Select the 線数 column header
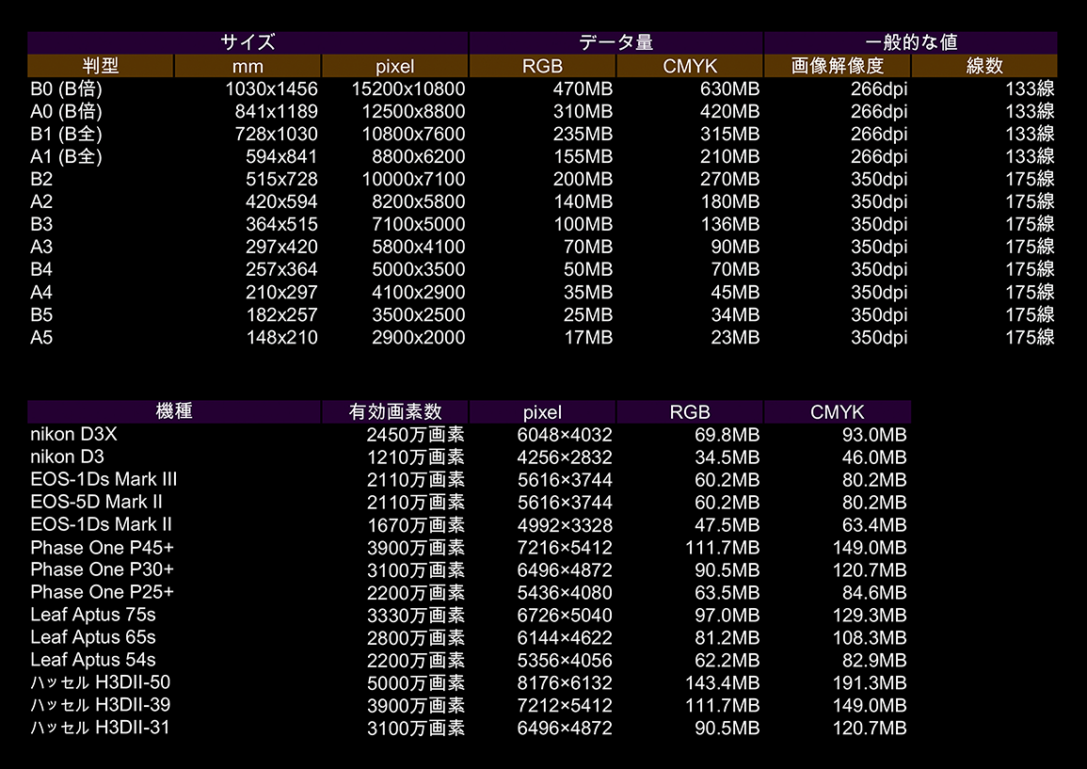Viewport: 1087px width, 769px height. click(x=984, y=66)
